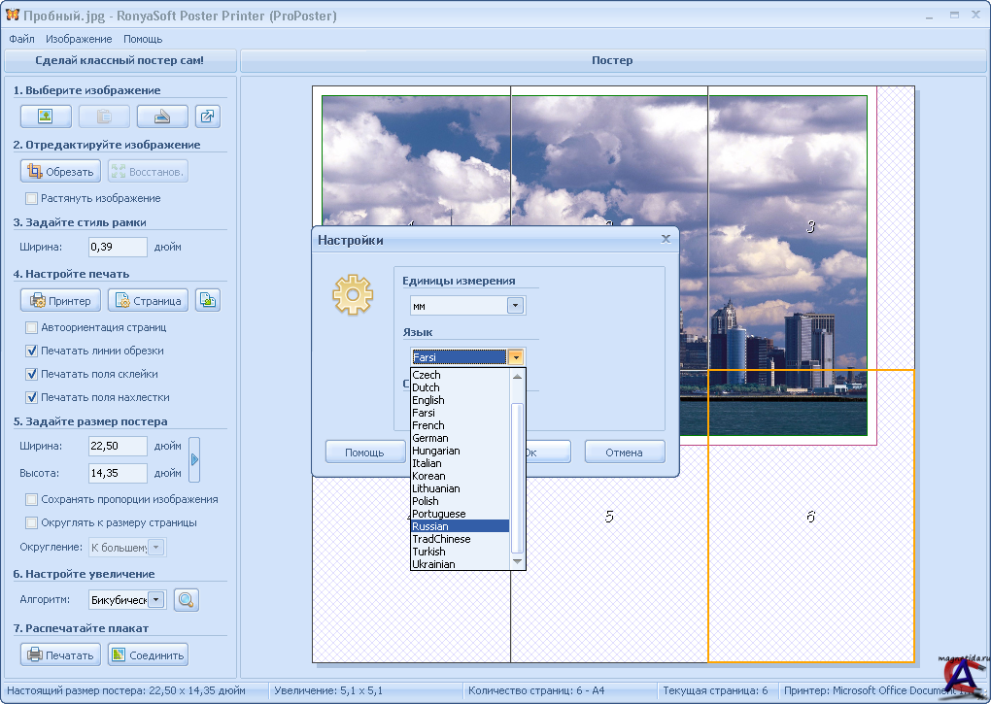Select English in the language list

pyautogui.click(x=428, y=400)
